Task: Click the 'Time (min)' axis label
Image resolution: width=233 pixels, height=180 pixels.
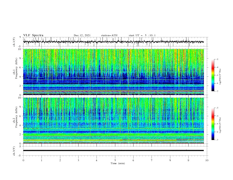Action: pos(118,163)
